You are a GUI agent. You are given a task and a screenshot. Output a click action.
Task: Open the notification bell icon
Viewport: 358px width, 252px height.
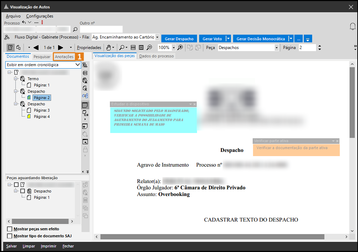pos(352,27)
